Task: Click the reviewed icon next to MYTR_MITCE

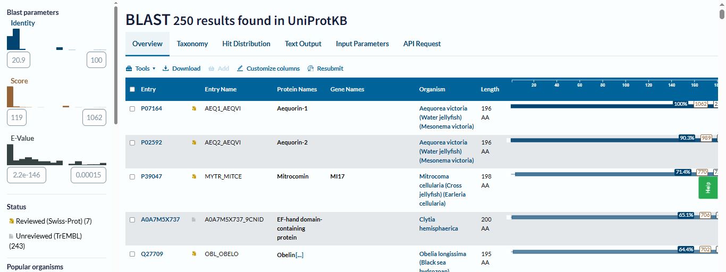Action: click(x=194, y=176)
